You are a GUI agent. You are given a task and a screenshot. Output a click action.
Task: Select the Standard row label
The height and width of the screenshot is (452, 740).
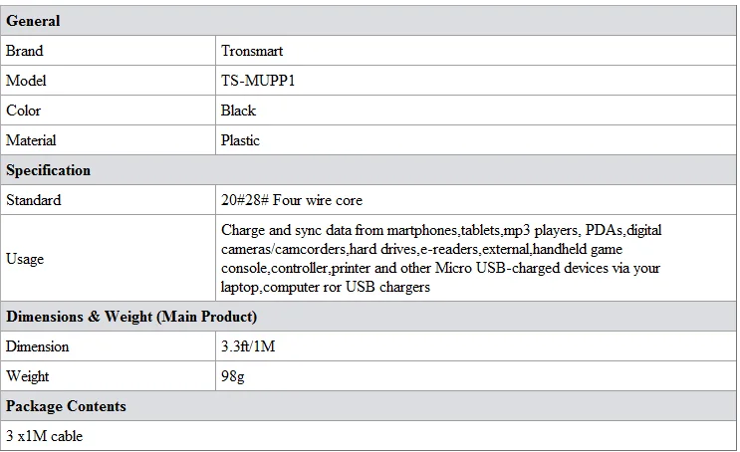pyautogui.click(x=33, y=200)
